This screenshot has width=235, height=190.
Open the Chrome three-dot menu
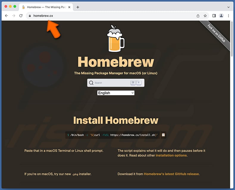228,15
